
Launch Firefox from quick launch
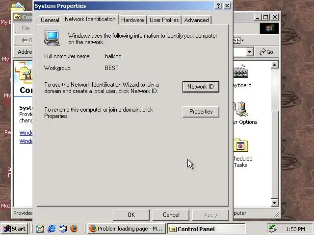tap(74, 229)
